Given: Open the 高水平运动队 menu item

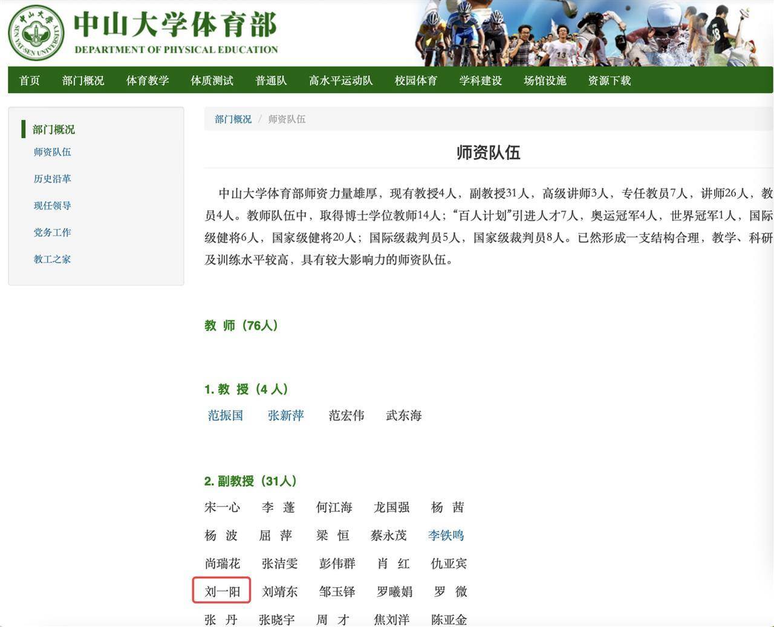Looking at the screenshot, I should click(340, 80).
